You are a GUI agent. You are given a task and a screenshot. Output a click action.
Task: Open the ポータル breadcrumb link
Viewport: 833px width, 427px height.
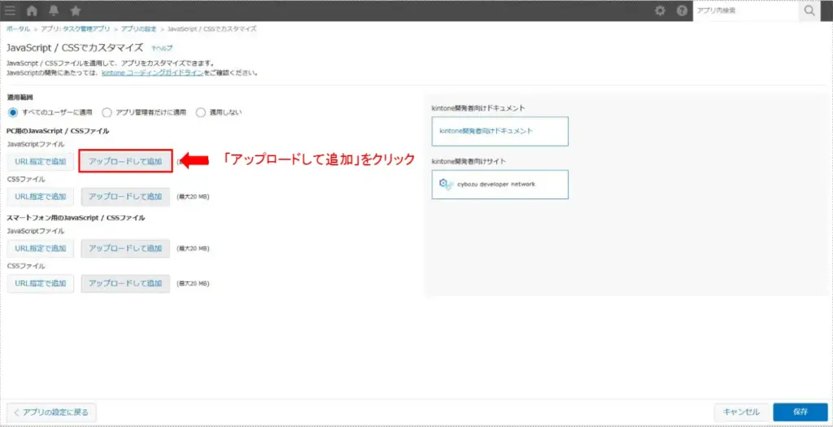[x=18, y=28]
